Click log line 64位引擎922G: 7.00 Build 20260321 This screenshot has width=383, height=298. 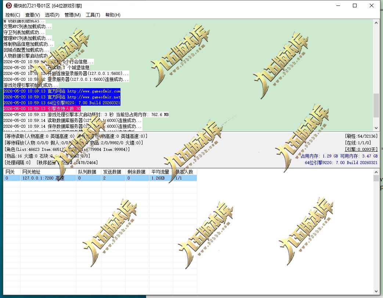point(62,103)
